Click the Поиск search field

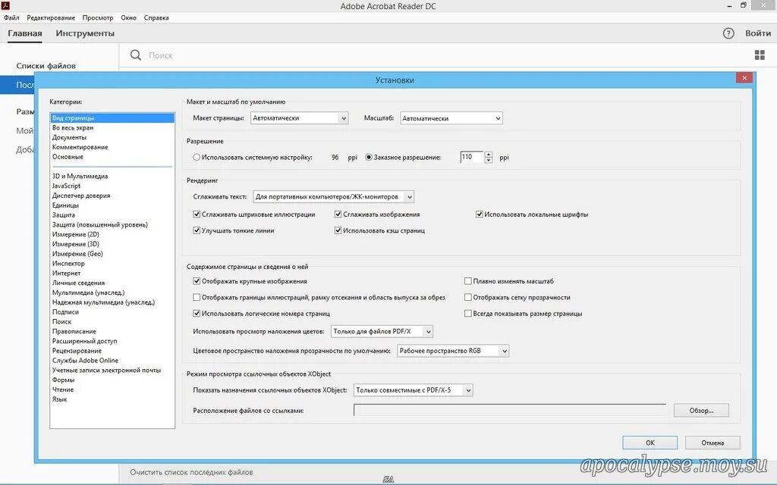tap(161, 55)
